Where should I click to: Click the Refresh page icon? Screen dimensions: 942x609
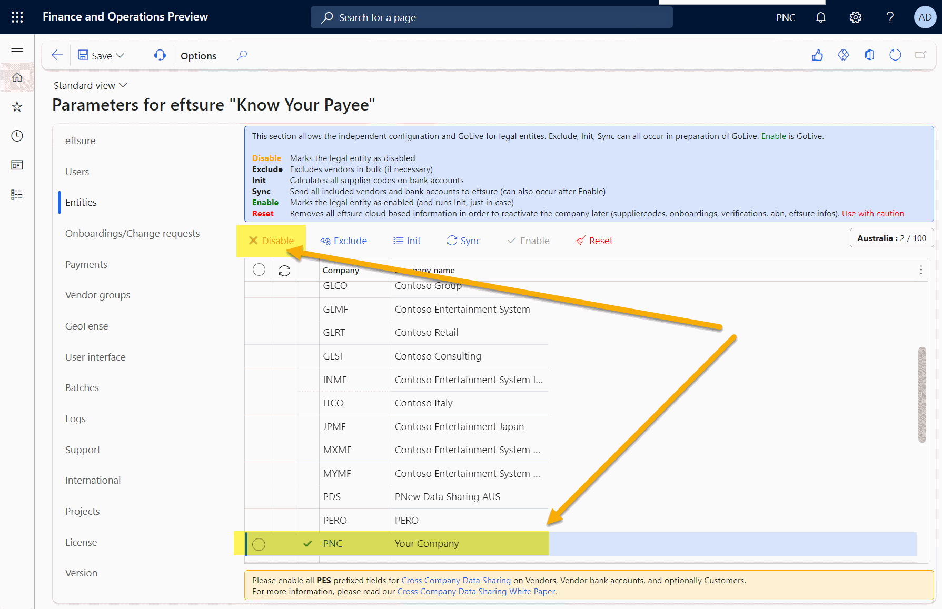(x=895, y=55)
